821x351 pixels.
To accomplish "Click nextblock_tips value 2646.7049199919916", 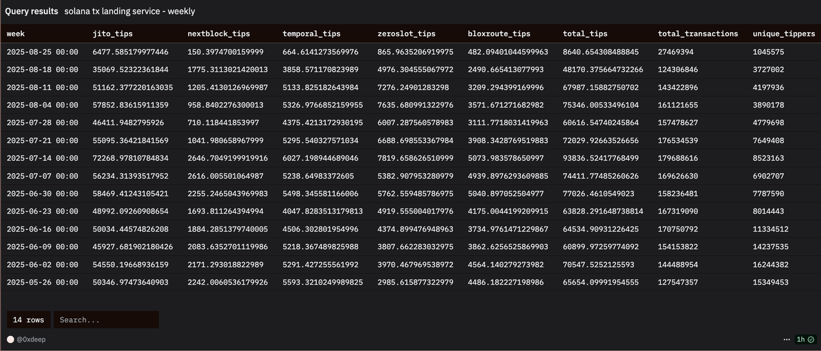I will click(228, 158).
